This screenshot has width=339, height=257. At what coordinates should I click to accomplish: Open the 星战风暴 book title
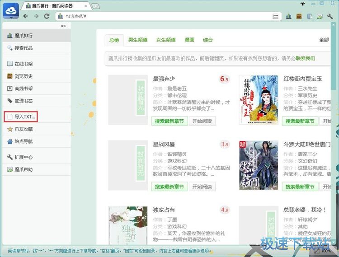coord(164,144)
